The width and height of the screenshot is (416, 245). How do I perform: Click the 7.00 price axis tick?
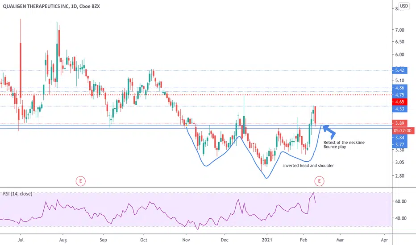[399, 30]
